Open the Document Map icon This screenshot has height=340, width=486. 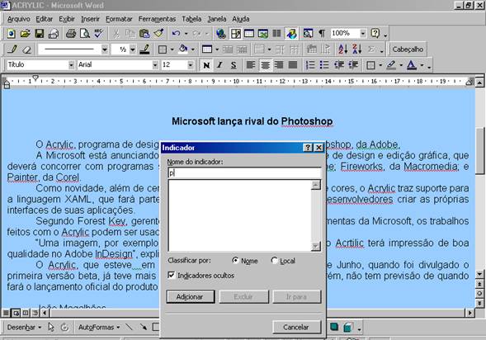[308, 34]
